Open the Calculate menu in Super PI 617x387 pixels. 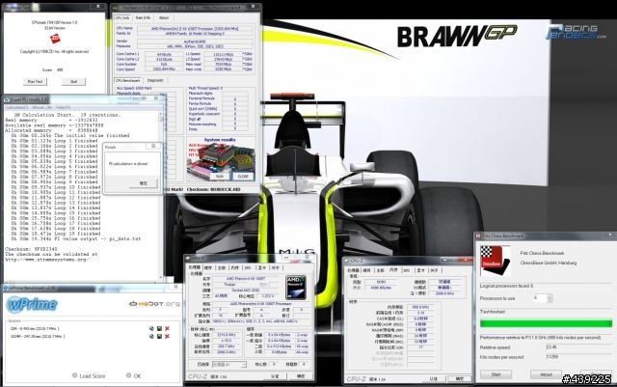(x=17, y=107)
